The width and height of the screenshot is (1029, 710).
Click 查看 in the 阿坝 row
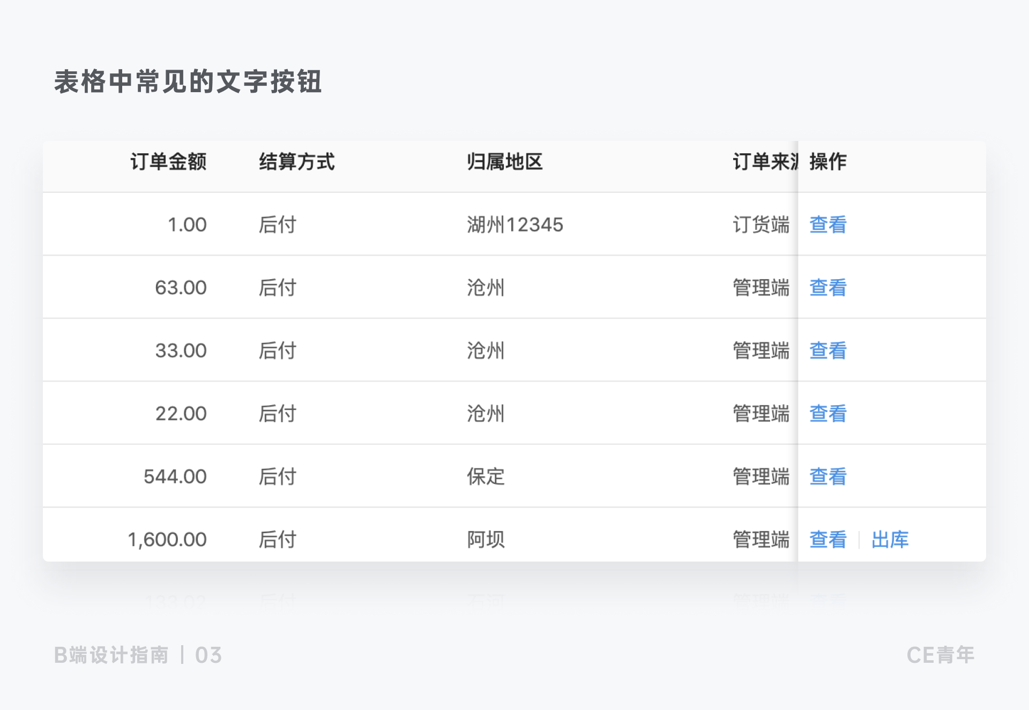pos(827,540)
